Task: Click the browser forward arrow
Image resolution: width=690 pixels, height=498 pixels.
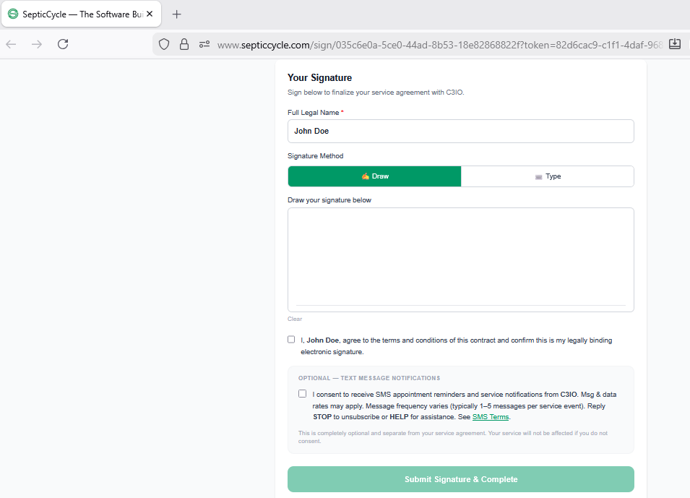Action: point(37,44)
